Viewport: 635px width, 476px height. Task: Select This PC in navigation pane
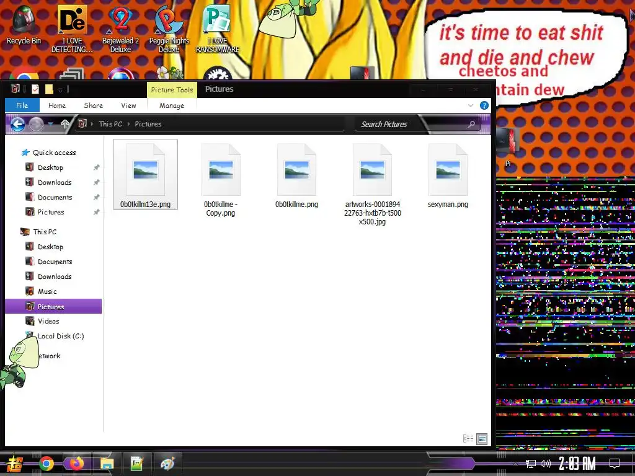coord(45,232)
